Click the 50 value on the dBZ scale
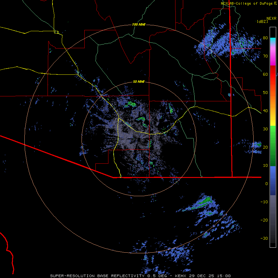Image resolution: width=278 pixels, height=278 pixels. coord(265,93)
